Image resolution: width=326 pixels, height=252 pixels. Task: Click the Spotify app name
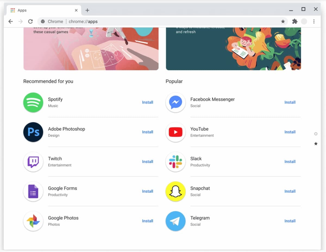[55, 99]
